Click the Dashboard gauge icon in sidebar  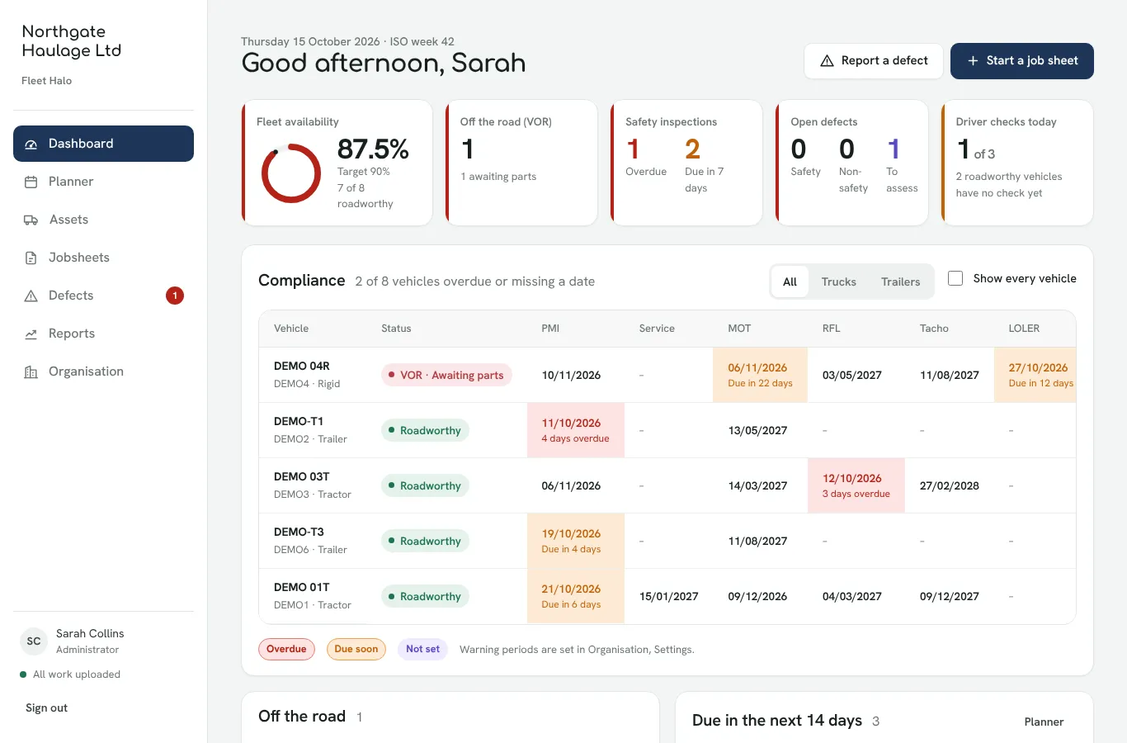[31, 144]
